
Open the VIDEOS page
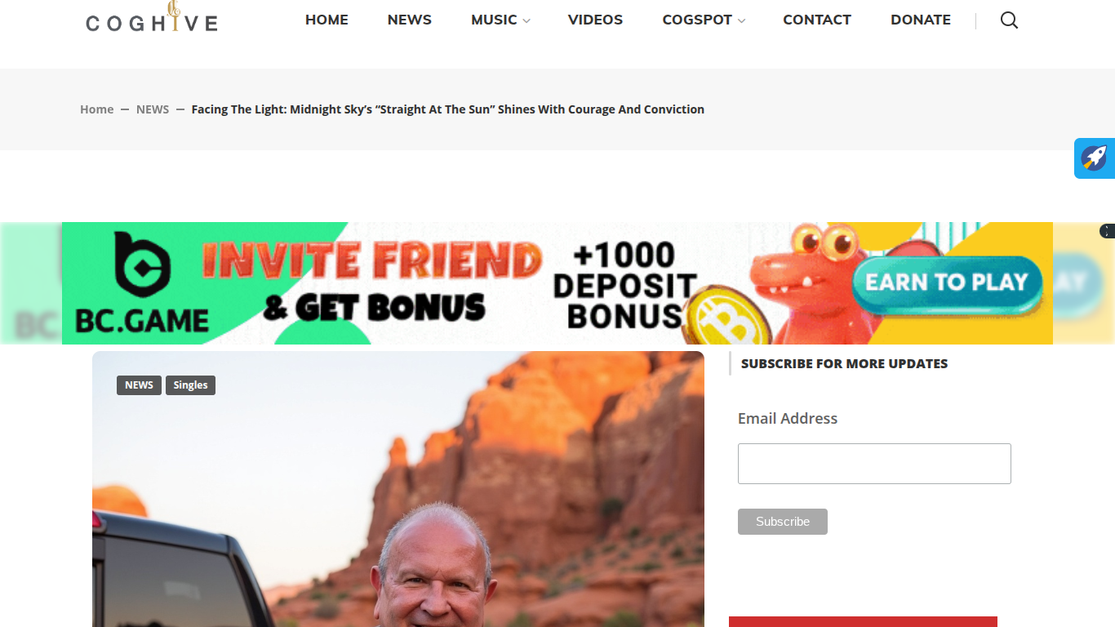coord(595,20)
